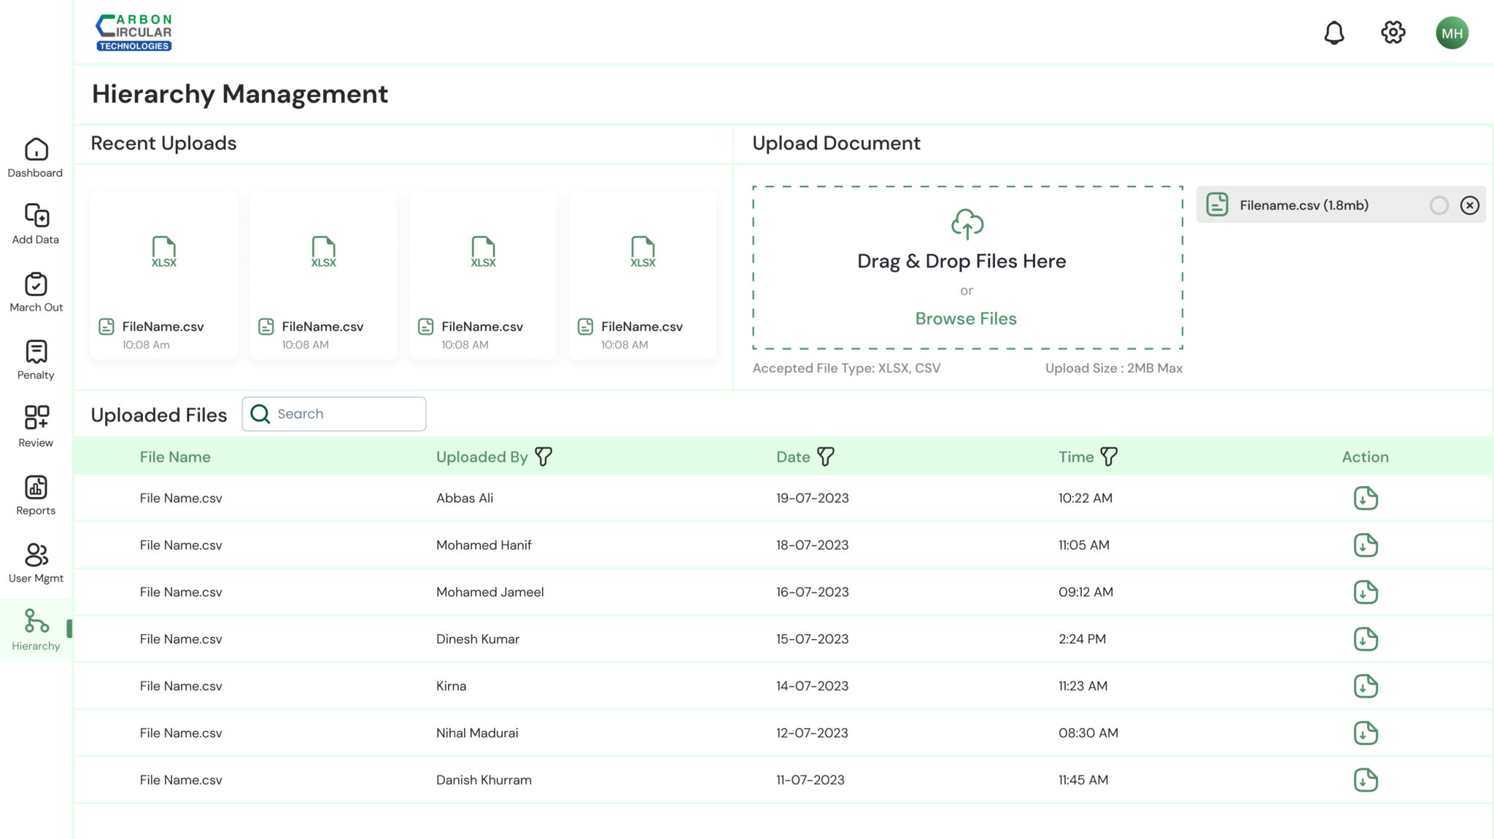Open the User Mgmt sidebar item
Screen dimensions: 1494x839
tap(36, 563)
